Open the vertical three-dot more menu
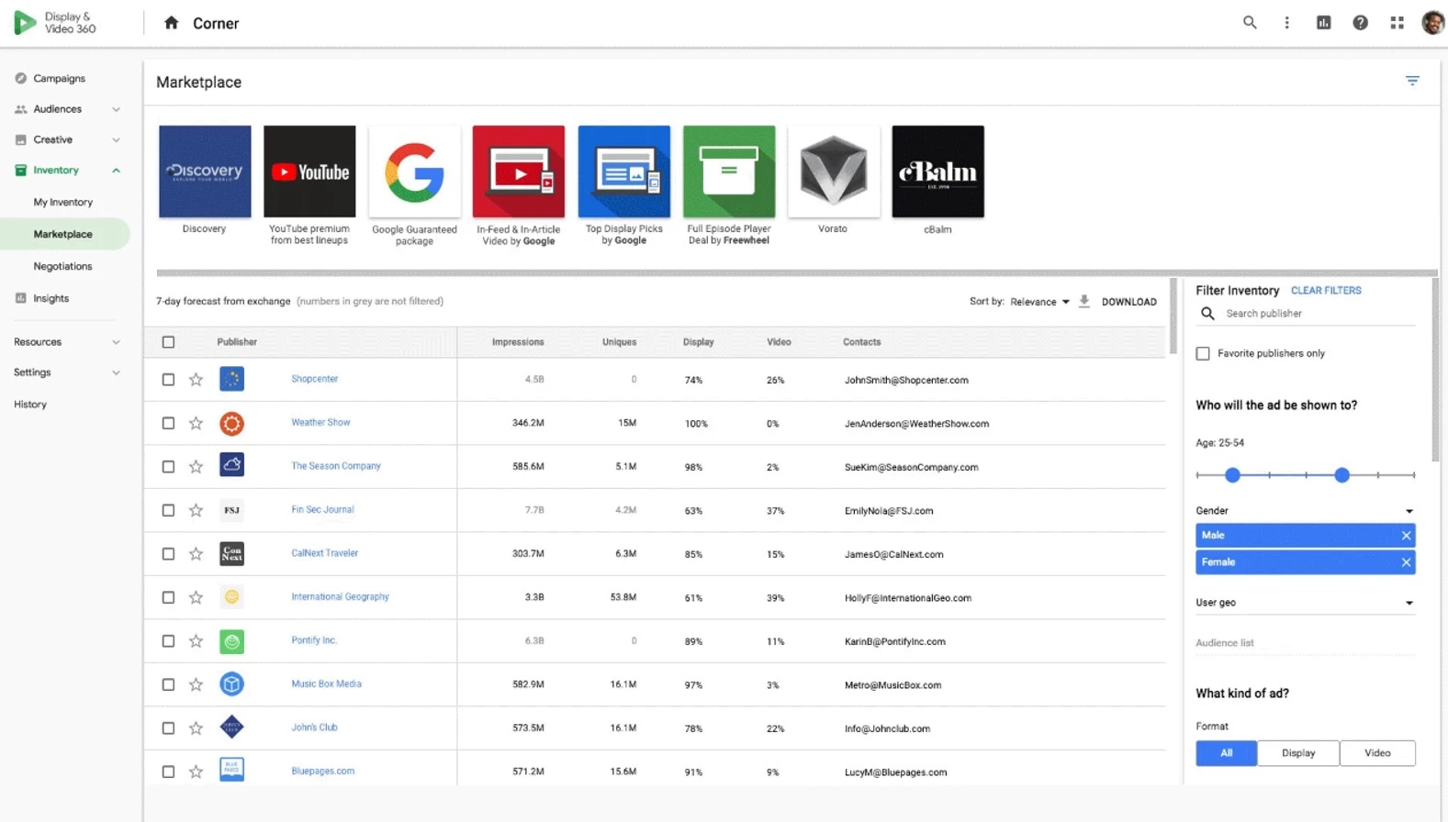 [1286, 23]
